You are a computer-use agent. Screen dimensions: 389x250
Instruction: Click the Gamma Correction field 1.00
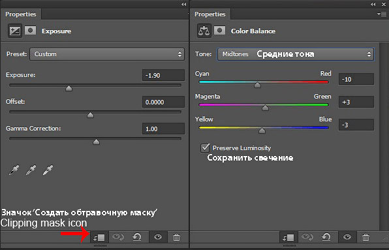[163, 129]
